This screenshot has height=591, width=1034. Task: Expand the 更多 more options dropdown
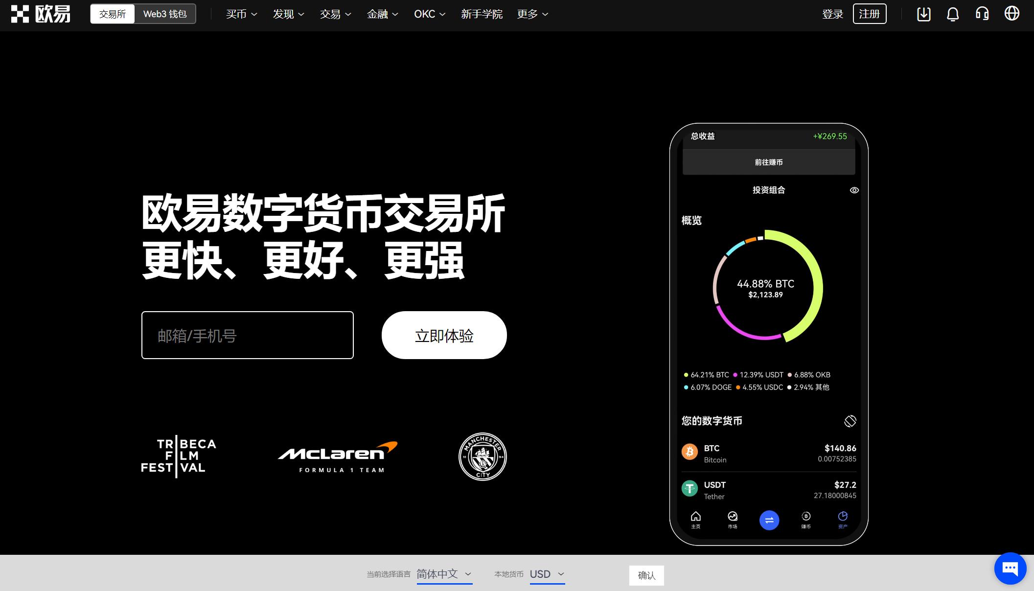point(532,14)
